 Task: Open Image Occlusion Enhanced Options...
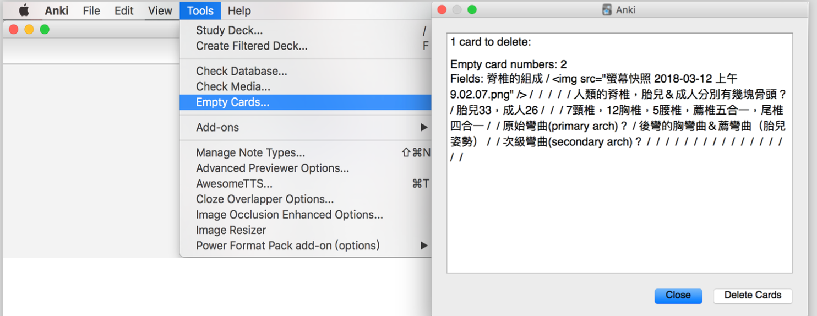[306, 215]
